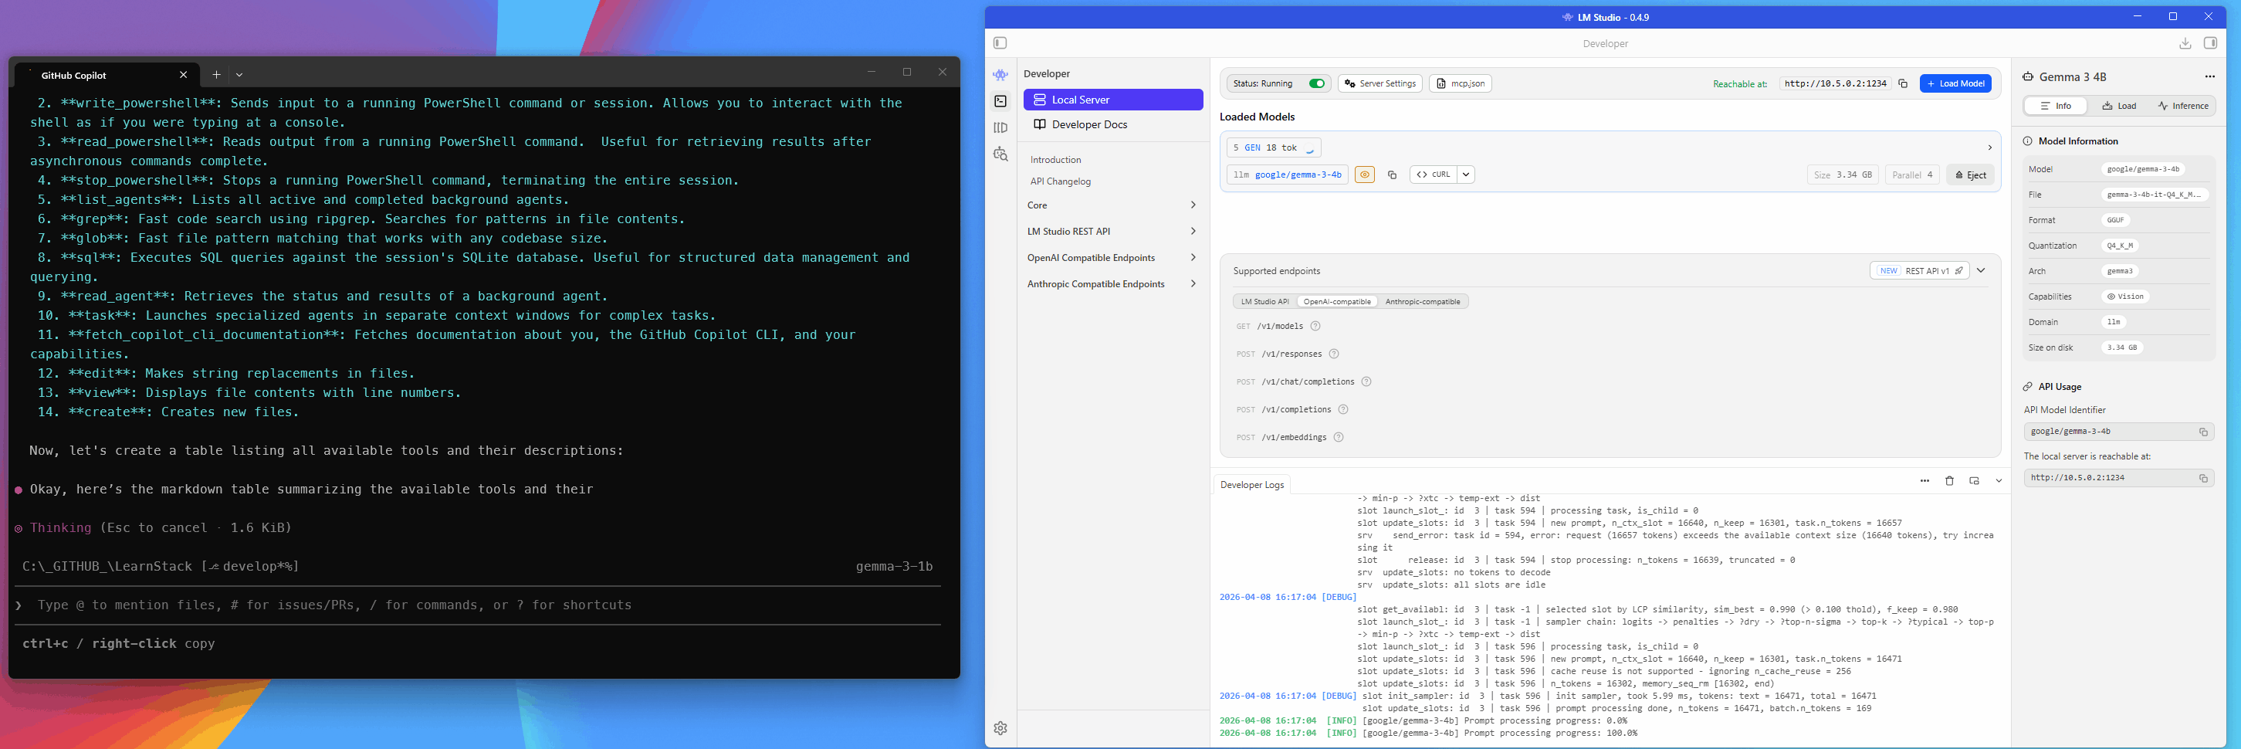Open the settings gear at the bottom left
This screenshot has width=2241, height=749.
click(x=1000, y=728)
